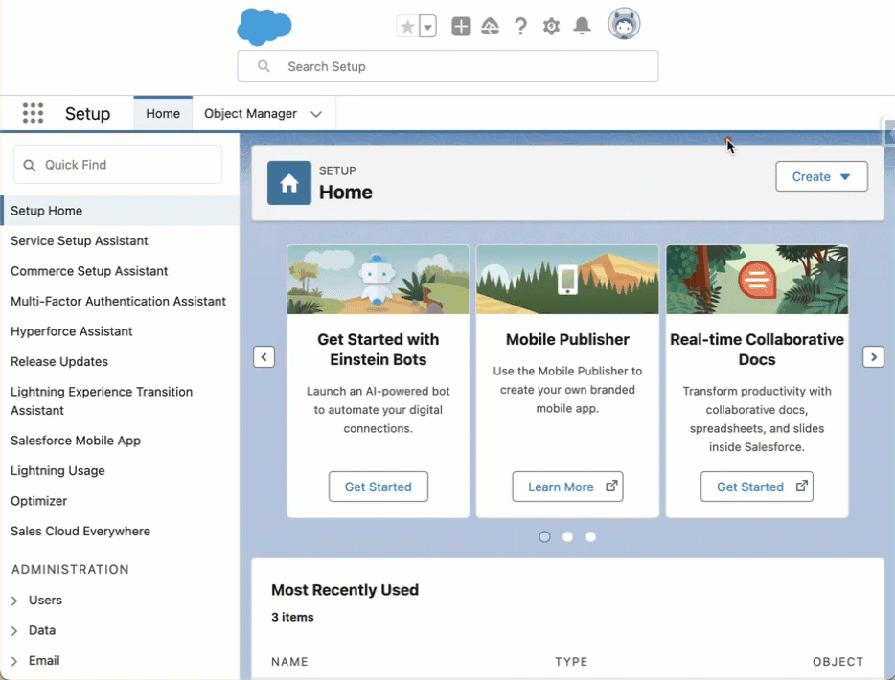Expand the Users section chevron
The height and width of the screenshot is (680, 895).
14,601
